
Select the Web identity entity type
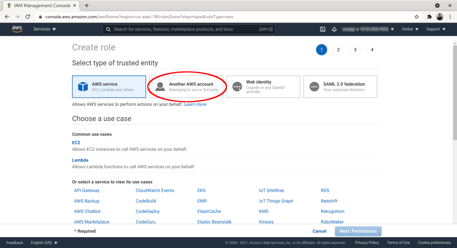[263, 87]
